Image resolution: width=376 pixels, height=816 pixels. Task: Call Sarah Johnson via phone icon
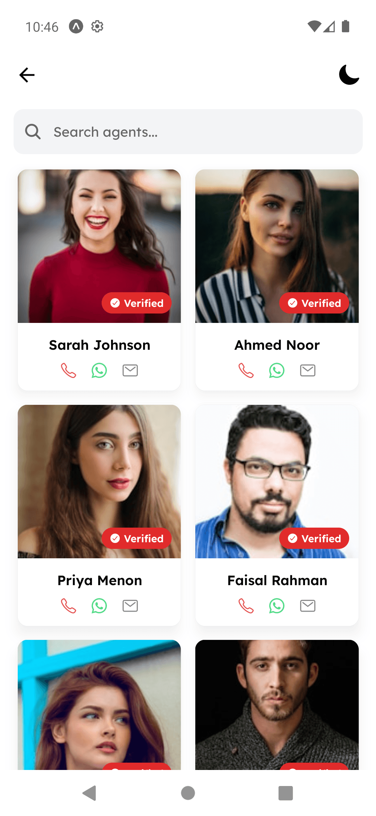click(x=68, y=370)
